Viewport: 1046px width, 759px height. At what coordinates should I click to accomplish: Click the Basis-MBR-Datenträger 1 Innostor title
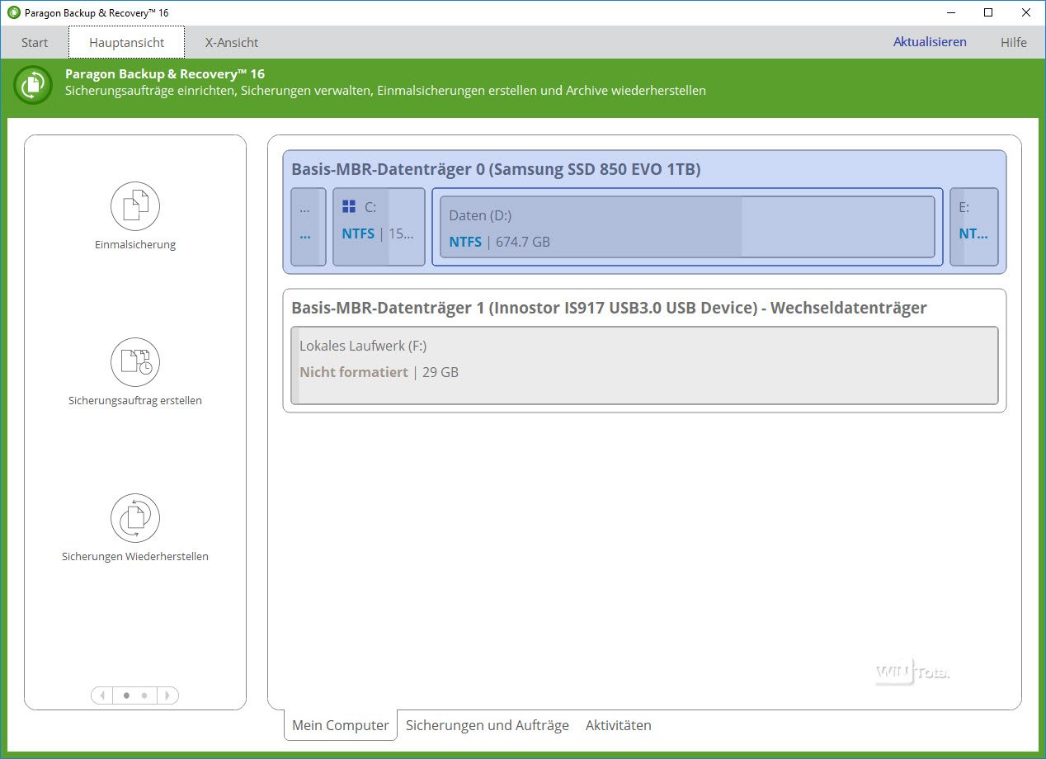pos(609,308)
